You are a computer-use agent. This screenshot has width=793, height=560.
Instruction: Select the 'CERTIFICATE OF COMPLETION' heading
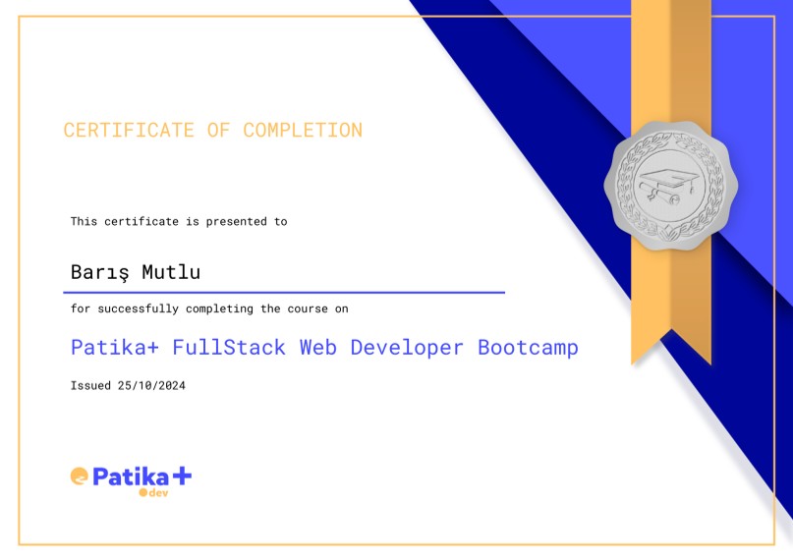tap(213, 131)
